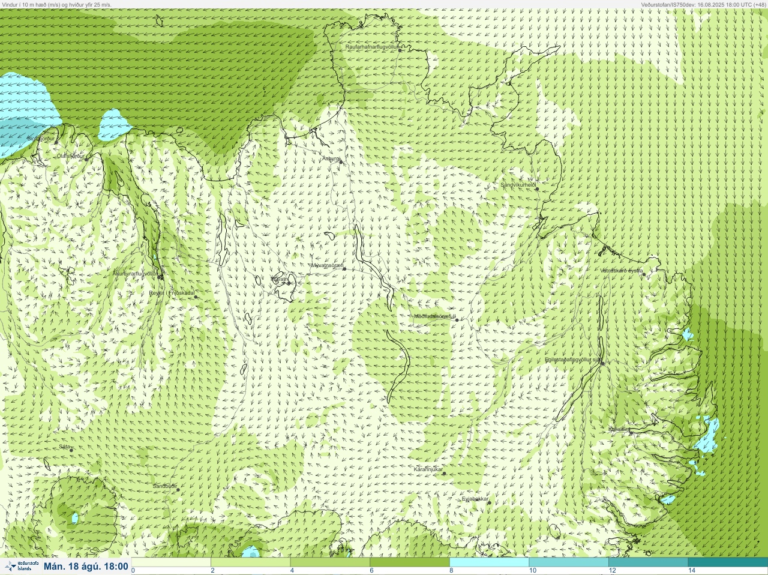Click legend tick value 4
This screenshot has width=768, height=575.
(x=292, y=571)
